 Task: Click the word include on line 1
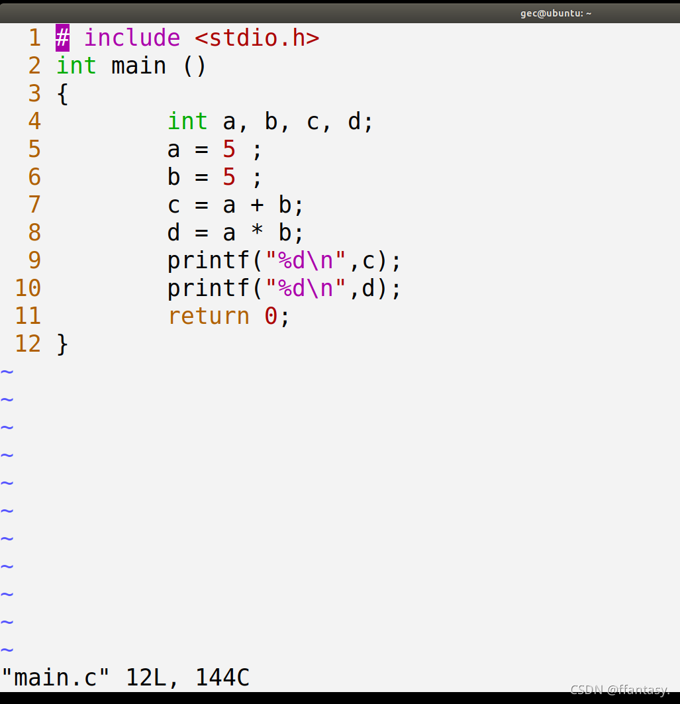[x=132, y=38]
